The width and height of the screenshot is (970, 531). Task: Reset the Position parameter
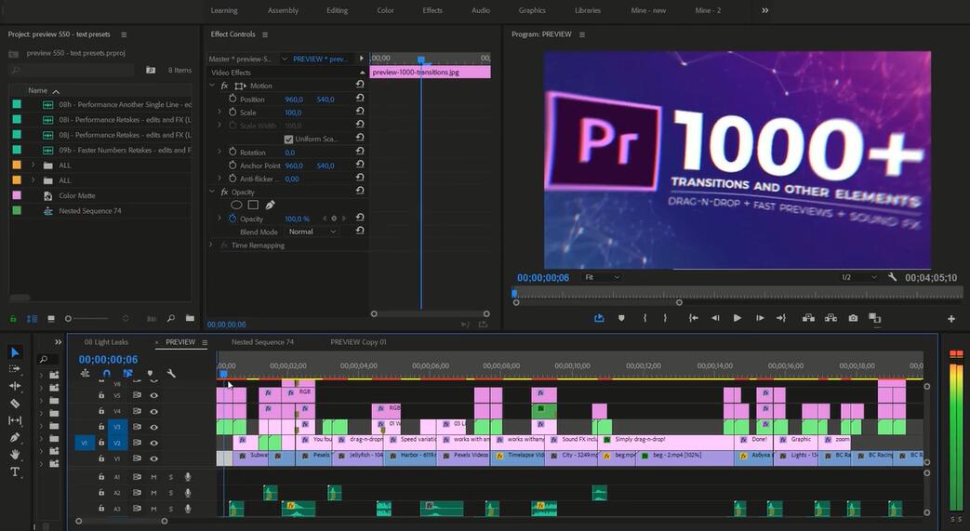pos(360,99)
